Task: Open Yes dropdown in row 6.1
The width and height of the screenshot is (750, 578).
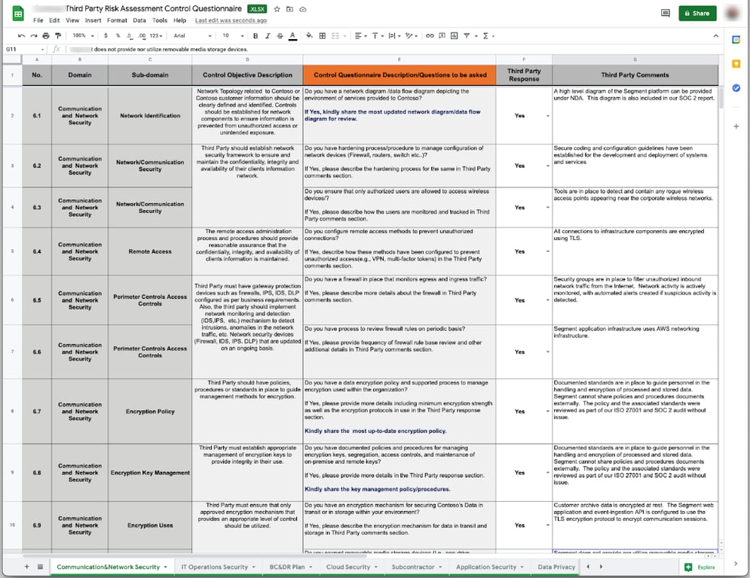Action: pos(548,116)
